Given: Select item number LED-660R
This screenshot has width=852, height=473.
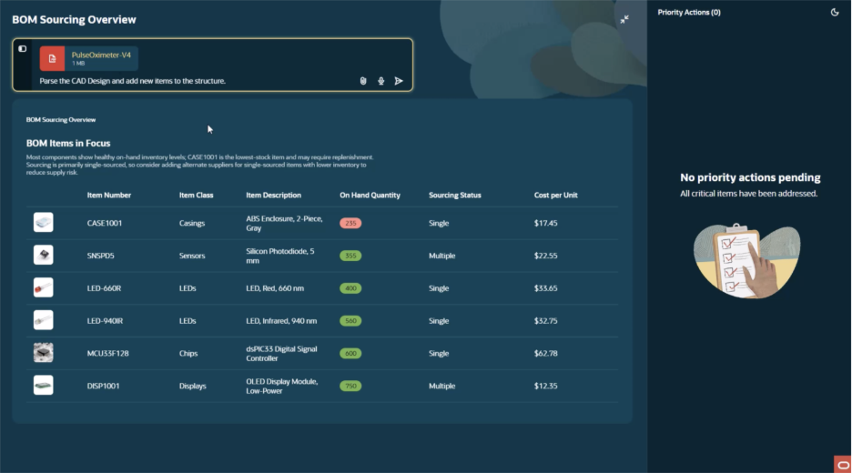Looking at the screenshot, I should pos(104,288).
